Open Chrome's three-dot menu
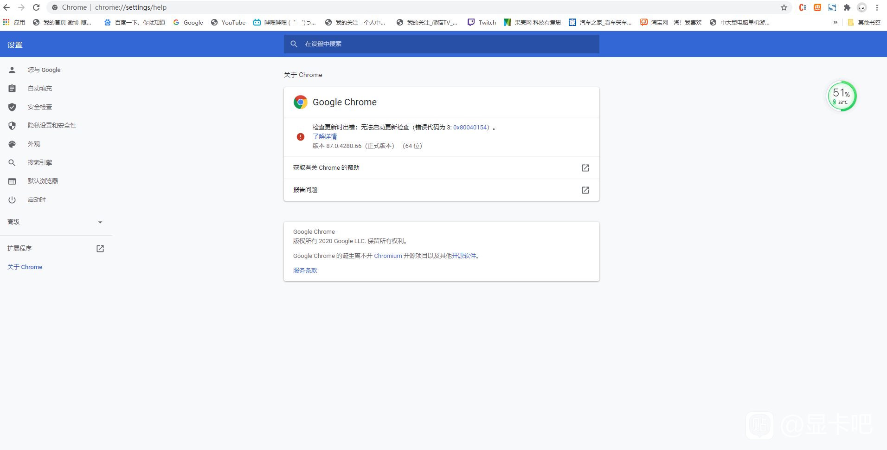The height and width of the screenshot is (450, 887). pyautogui.click(x=877, y=7)
